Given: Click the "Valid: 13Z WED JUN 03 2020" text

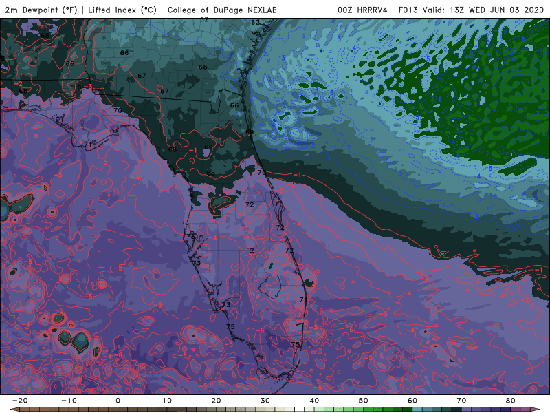Looking at the screenshot, I should tap(483, 10).
